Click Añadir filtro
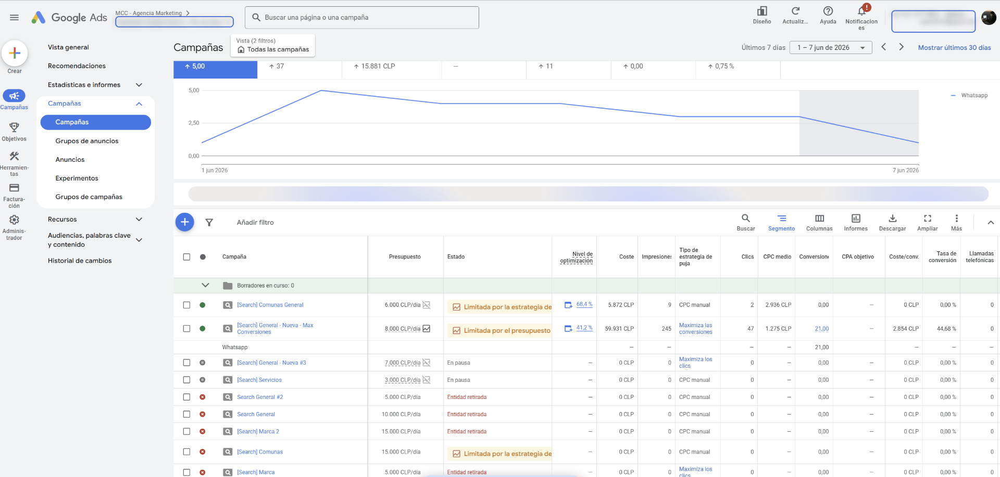This screenshot has width=1000, height=477. pos(255,223)
